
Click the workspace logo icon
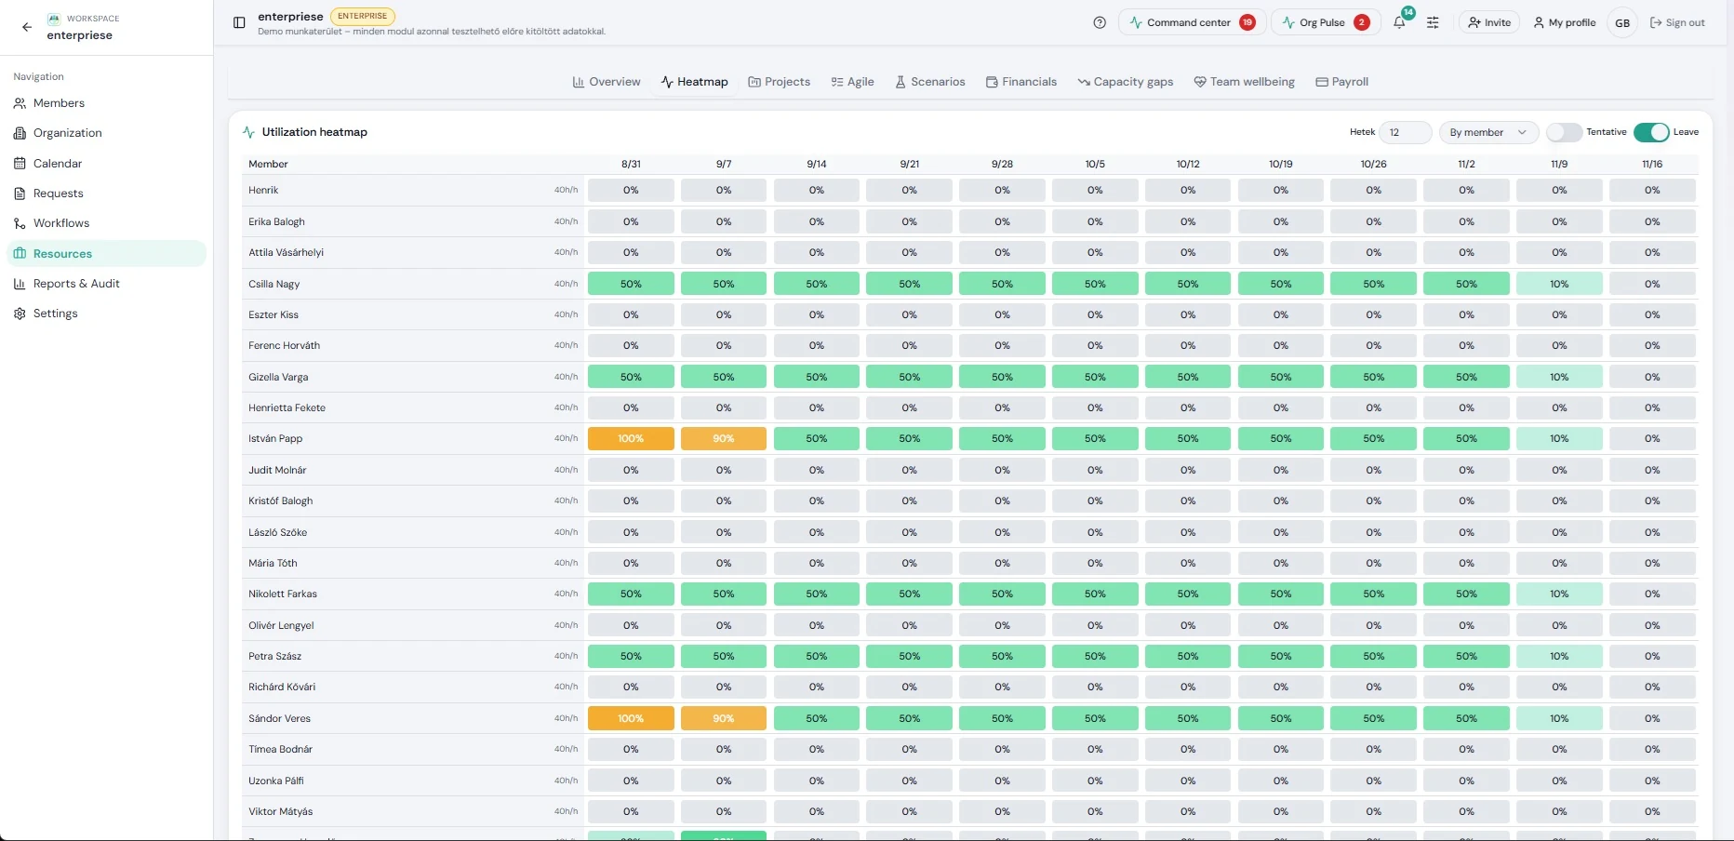tap(54, 19)
